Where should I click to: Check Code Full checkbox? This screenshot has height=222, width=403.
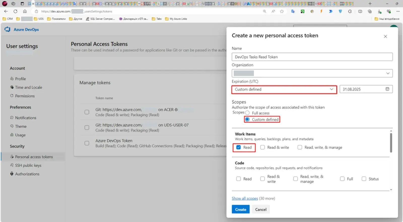click(x=342, y=179)
